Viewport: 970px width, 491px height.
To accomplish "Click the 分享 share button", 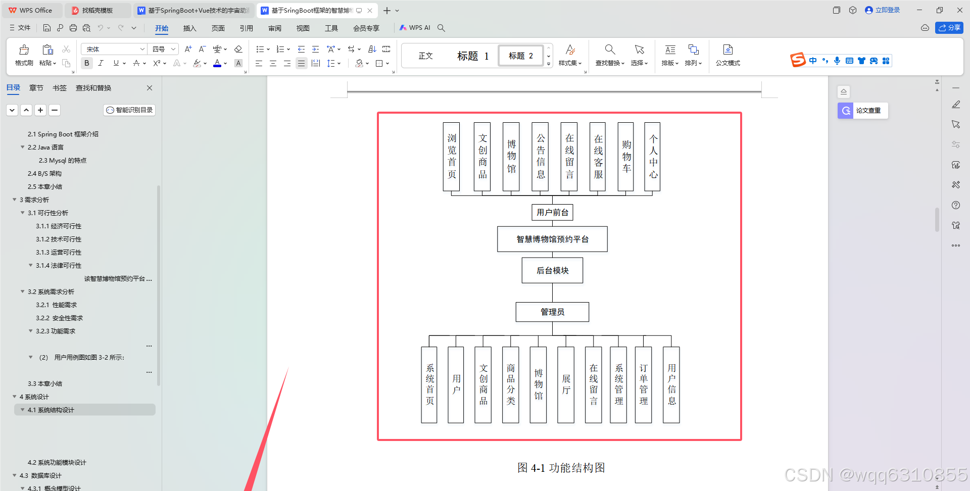I will pyautogui.click(x=949, y=28).
